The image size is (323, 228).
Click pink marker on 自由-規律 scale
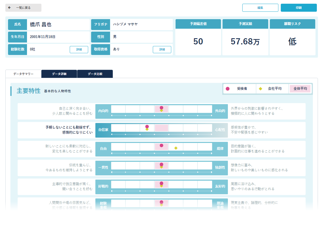click(161, 146)
